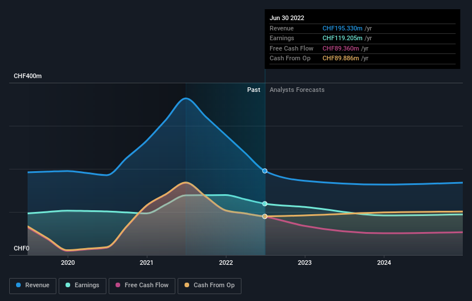Click the CHF89.360m free cash flow value

[340, 48]
